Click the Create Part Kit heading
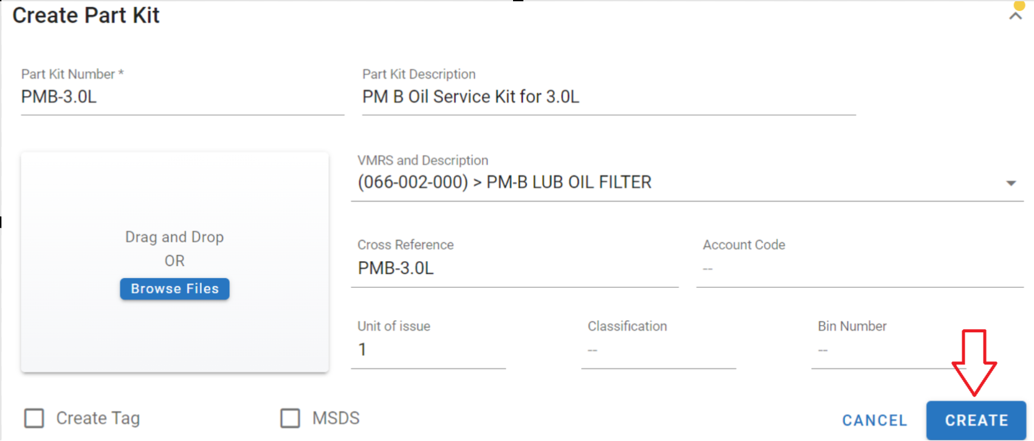The width and height of the screenshot is (1034, 441). click(x=86, y=15)
